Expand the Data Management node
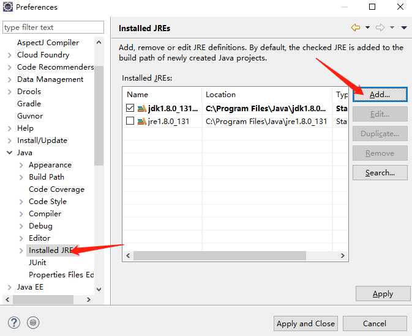The image size is (412, 336). pos(9,79)
